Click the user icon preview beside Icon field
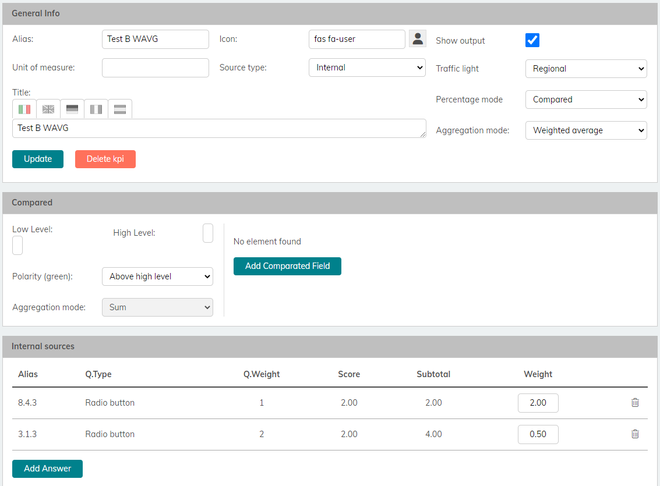Screen dimensions: 660x486 417,39
